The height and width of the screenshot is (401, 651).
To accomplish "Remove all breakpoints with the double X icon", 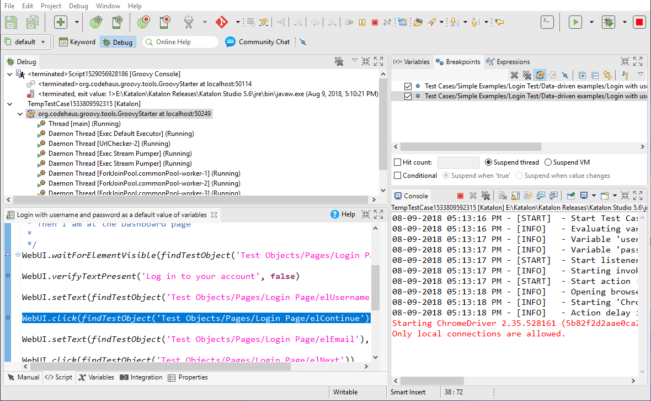I will point(527,75).
